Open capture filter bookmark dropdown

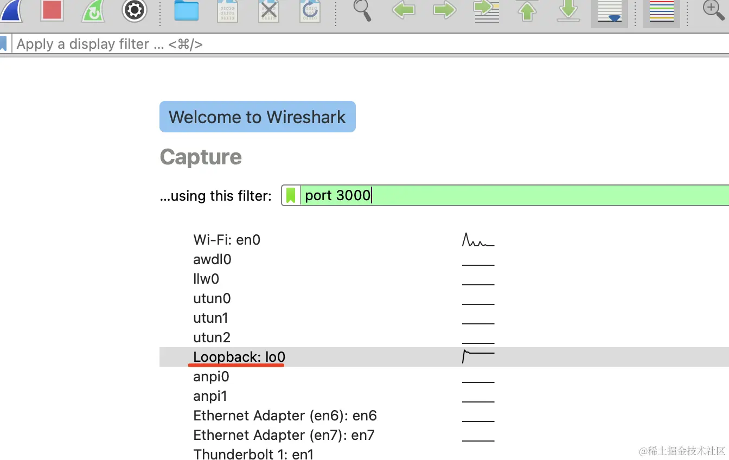pyautogui.click(x=291, y=195)
